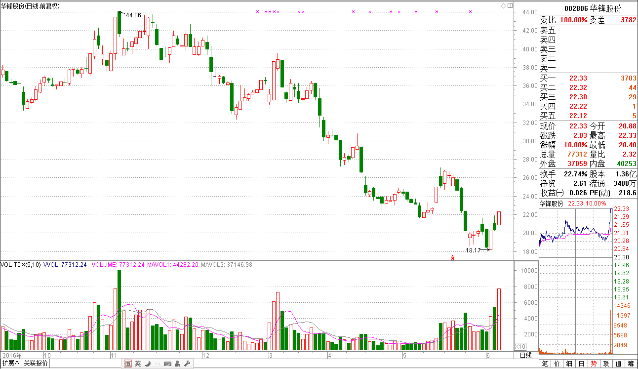The height and width of the screenshot is (369, 638).
Task: Click the X10 volume scale box
Action: click(520, 346)
